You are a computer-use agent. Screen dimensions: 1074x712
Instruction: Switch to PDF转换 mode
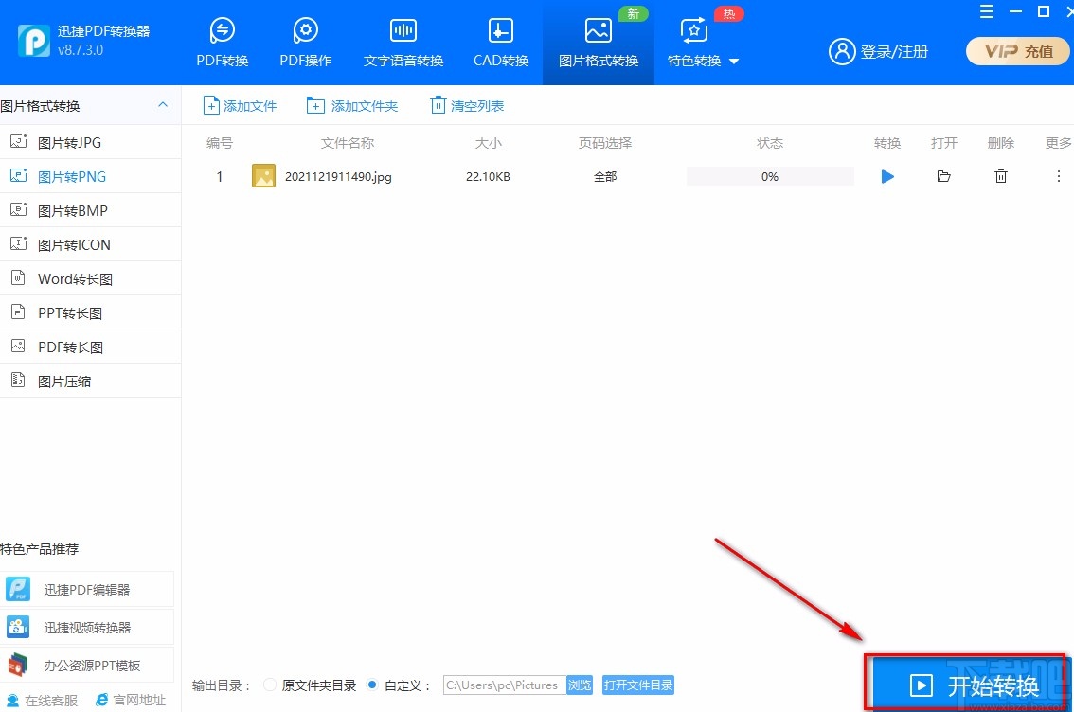point(222,42)
